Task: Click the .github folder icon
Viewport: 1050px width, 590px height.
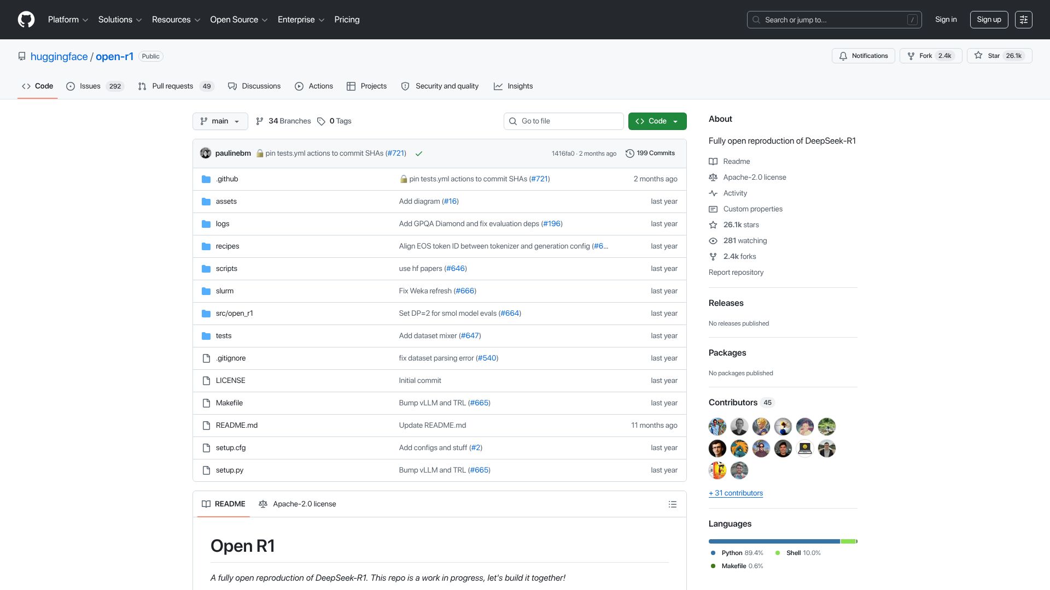Action: [206, 179]
